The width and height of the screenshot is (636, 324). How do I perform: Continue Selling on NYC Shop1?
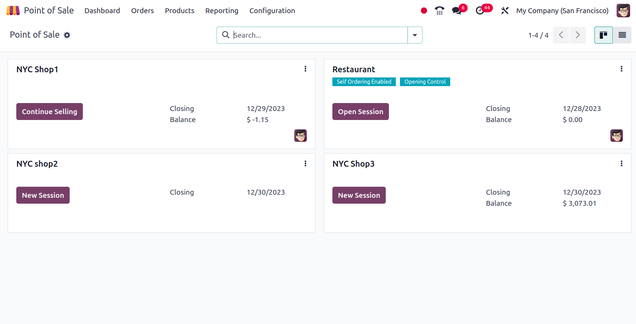click(x=49, y=111)
